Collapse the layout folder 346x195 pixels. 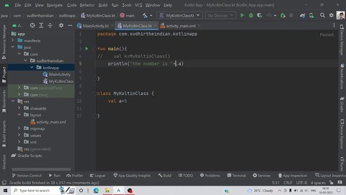(19, 115)
